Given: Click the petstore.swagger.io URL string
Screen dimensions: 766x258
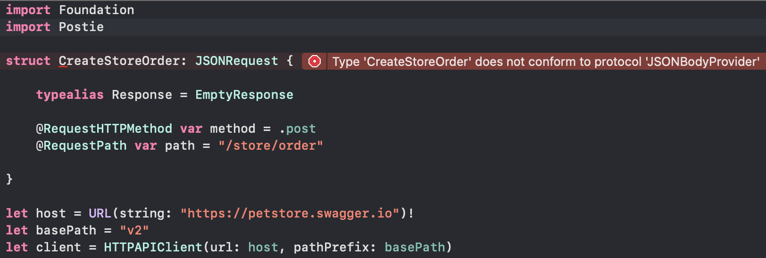Looking at the screenshot, I should click(x=290, y=213).
